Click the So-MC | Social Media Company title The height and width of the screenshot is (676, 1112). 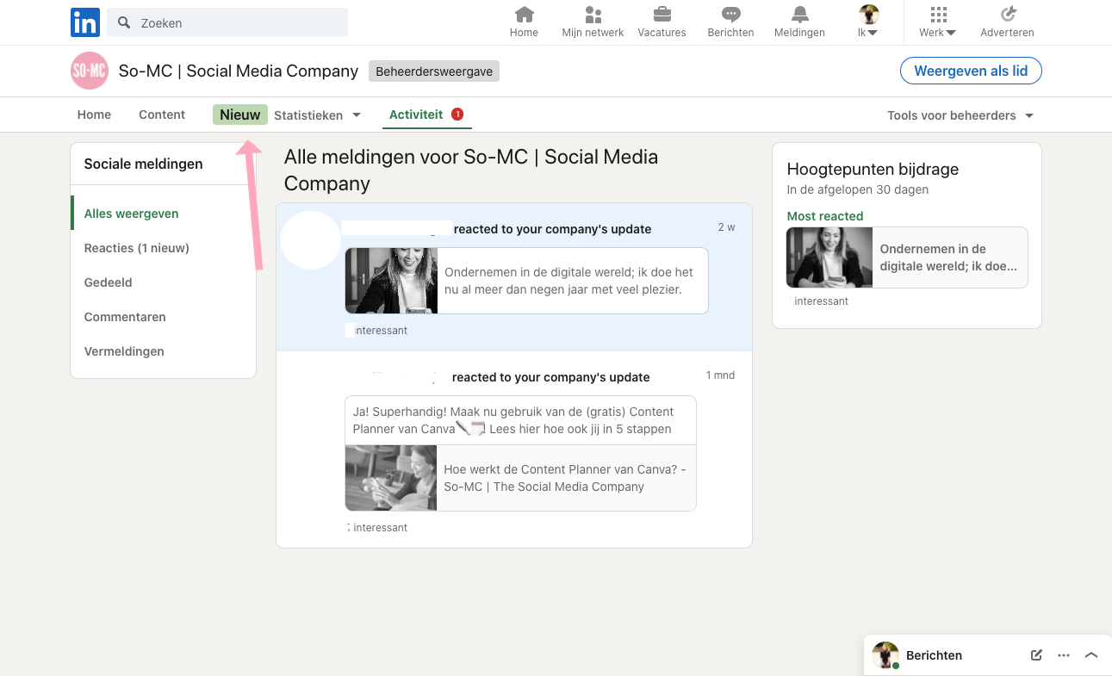239,71
